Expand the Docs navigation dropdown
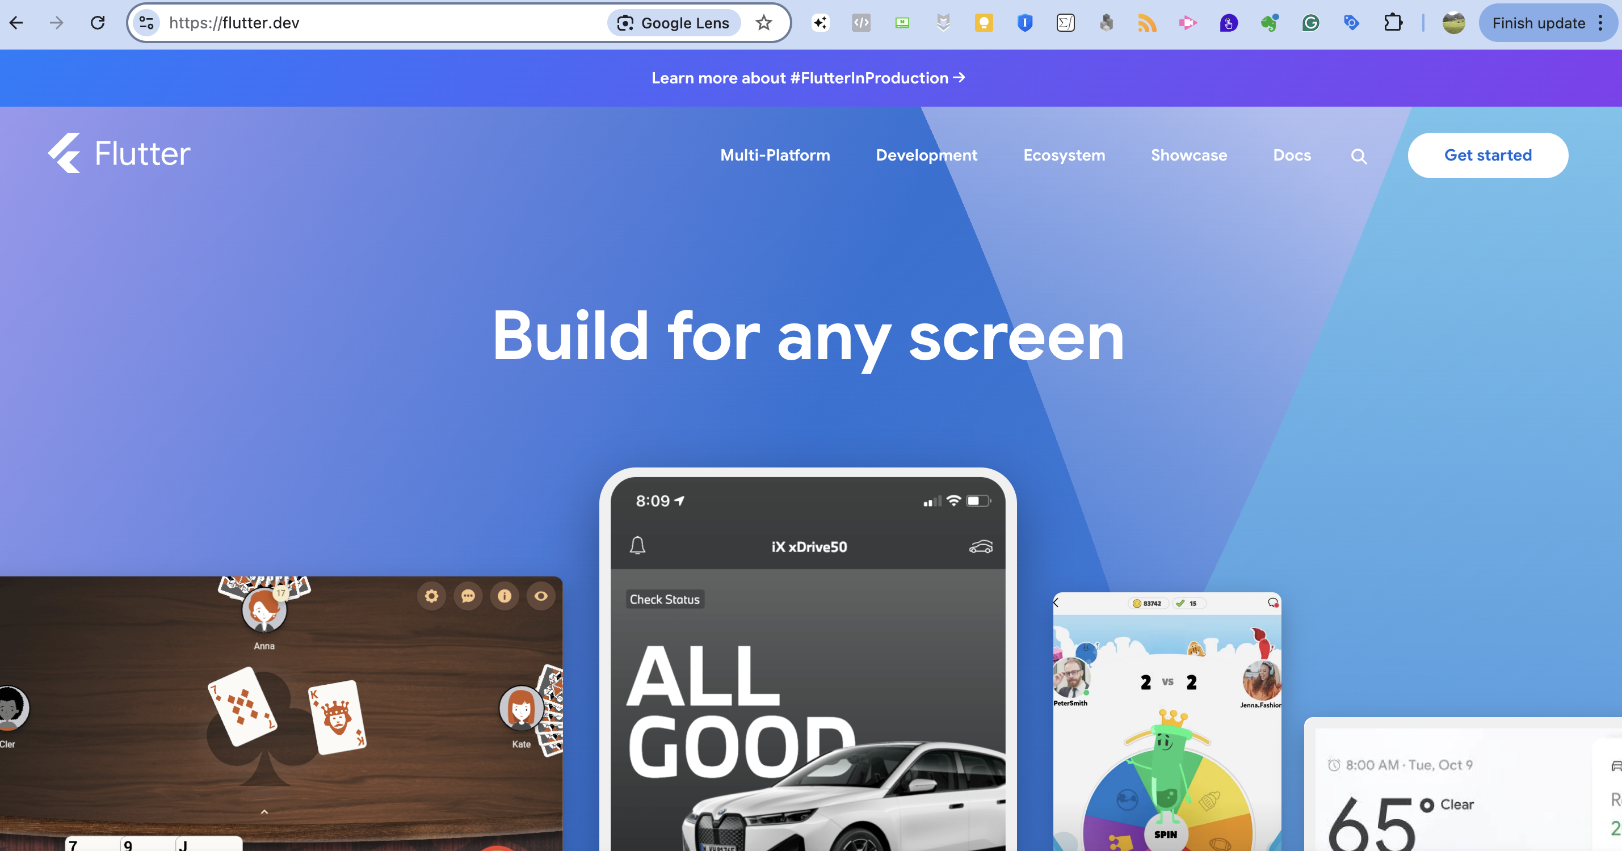 (x=1292, y=154)
